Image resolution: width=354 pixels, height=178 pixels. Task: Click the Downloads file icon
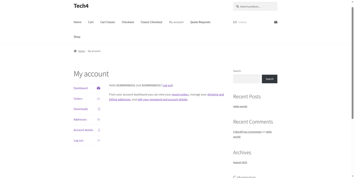[99, 109]
